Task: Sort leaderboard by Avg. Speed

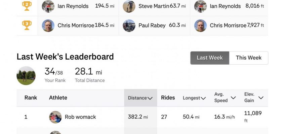Action: (225, 97)
